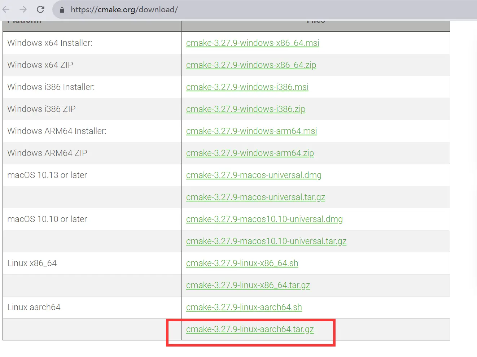The width and height of the screenshot is (477, 357).
Task: View site security lock info
Action: (62, 10)
